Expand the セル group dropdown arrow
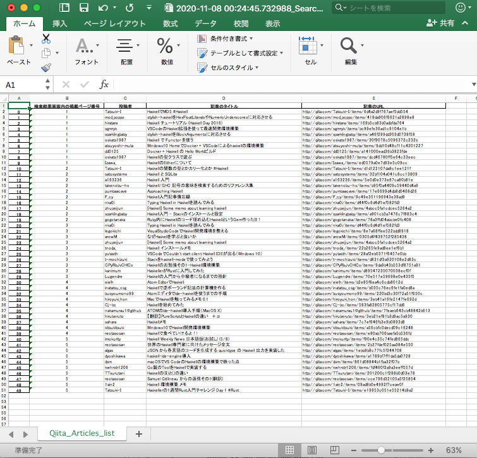 click(x=322, y=45)
